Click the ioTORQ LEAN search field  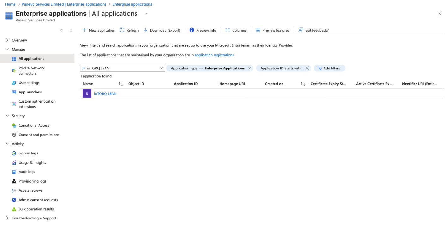[x=122, y=68]
